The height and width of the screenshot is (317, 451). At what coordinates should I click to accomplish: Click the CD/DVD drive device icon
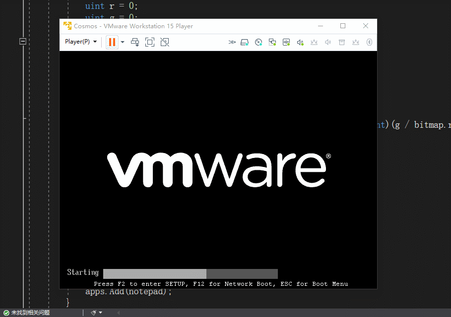point(258,42)
